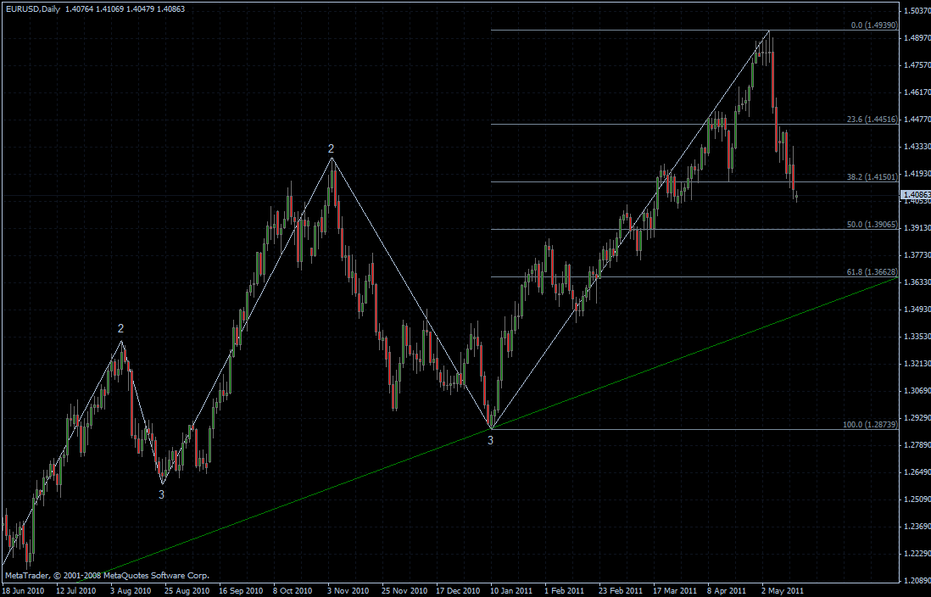Click wave label 3 below the January 2011 low

pos(490,440)
